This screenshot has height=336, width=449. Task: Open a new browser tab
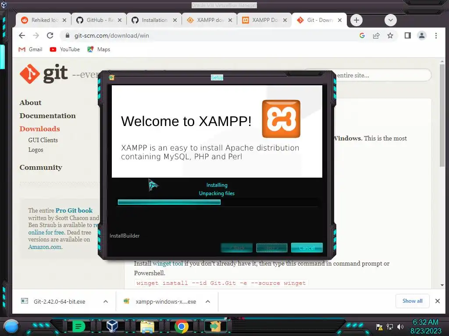[356, 20]
